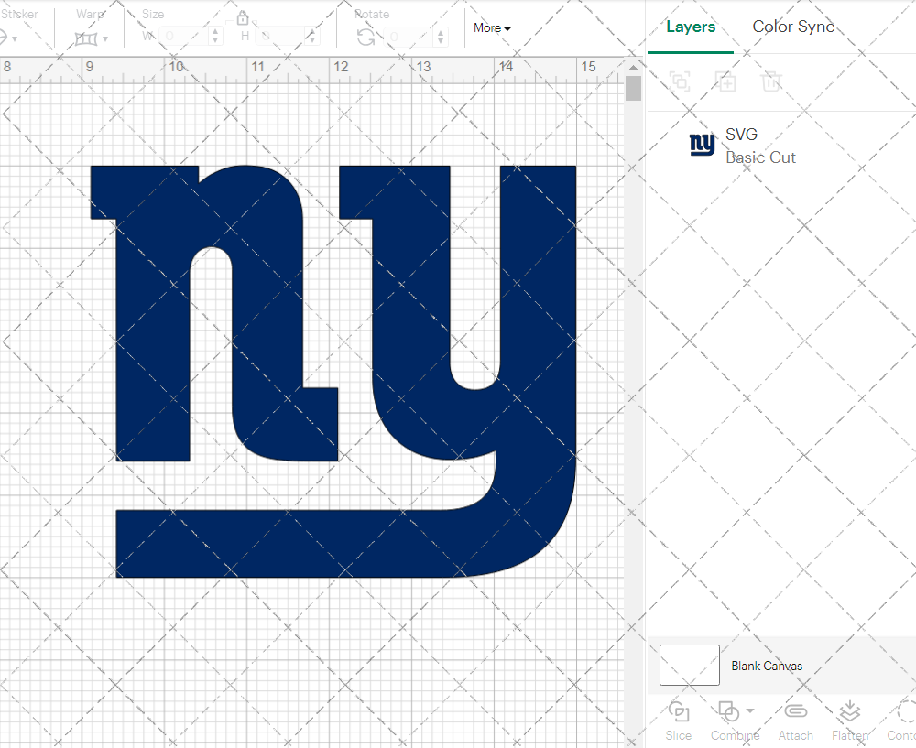Click the Rotate stepper arrows

click(441, 37)
